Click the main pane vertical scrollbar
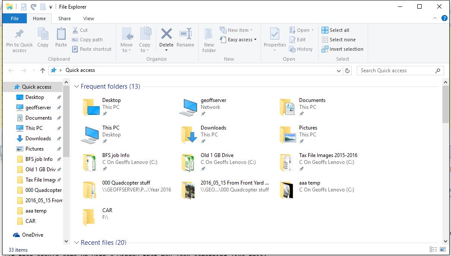The width and height of the screenshot is (451, 256). [x=445, y=104]
